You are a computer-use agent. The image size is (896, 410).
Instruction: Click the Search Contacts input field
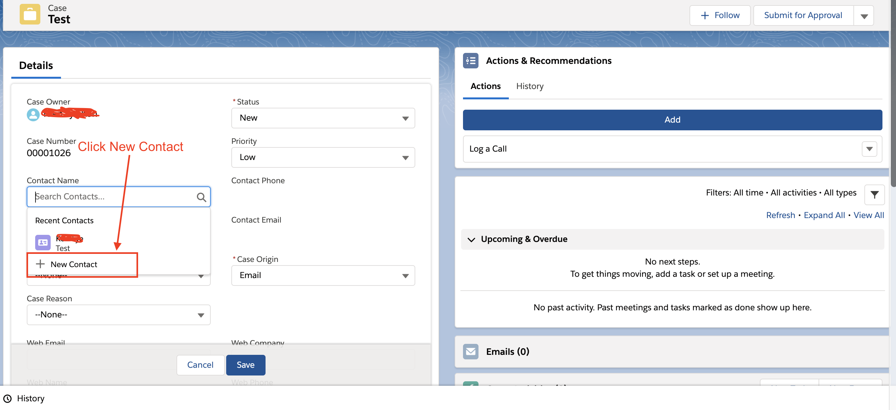pyautogui.click(x=111, y=197)
